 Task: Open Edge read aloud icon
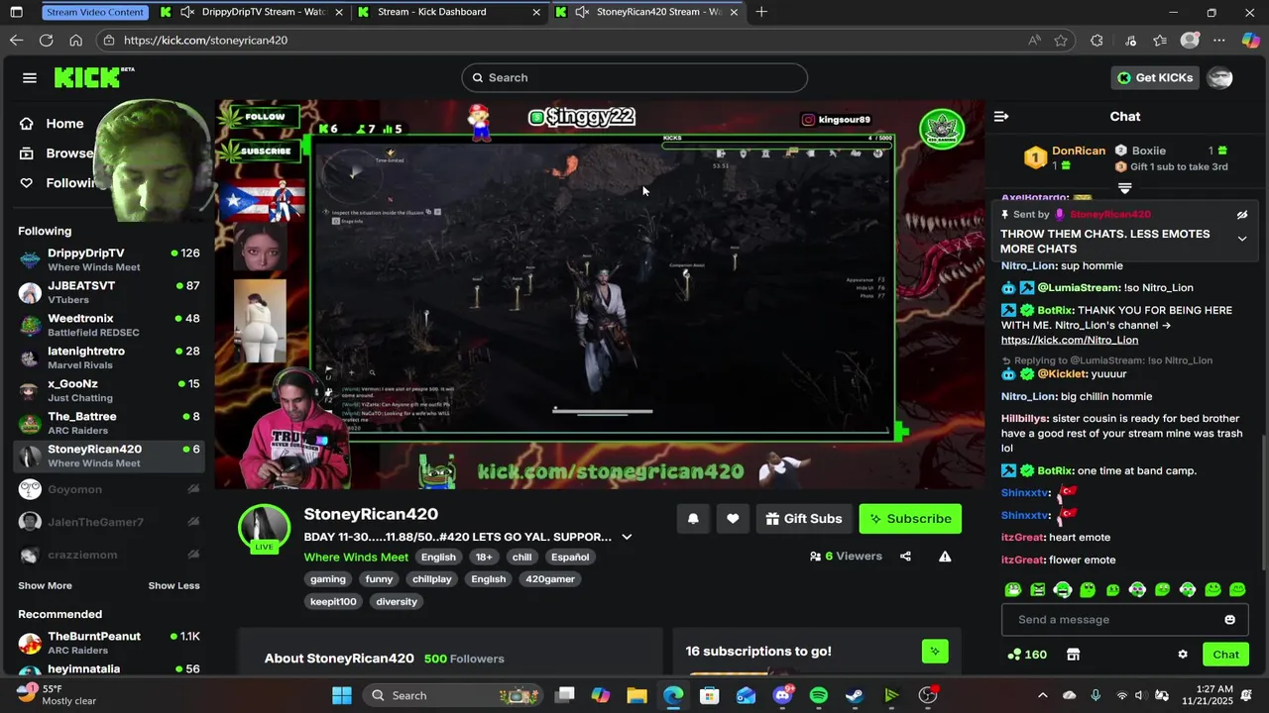pos(1034,41)
